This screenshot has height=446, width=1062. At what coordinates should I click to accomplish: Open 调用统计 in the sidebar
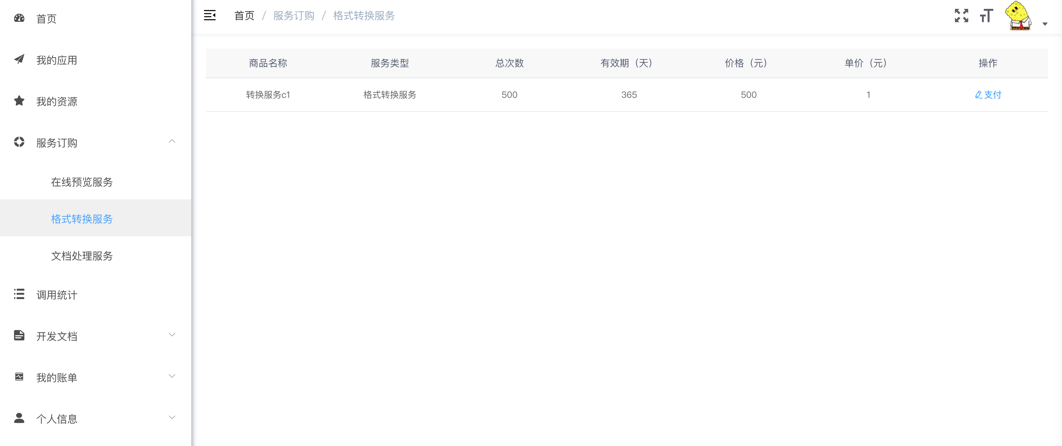pyautogui.click(x=96, y=294)
